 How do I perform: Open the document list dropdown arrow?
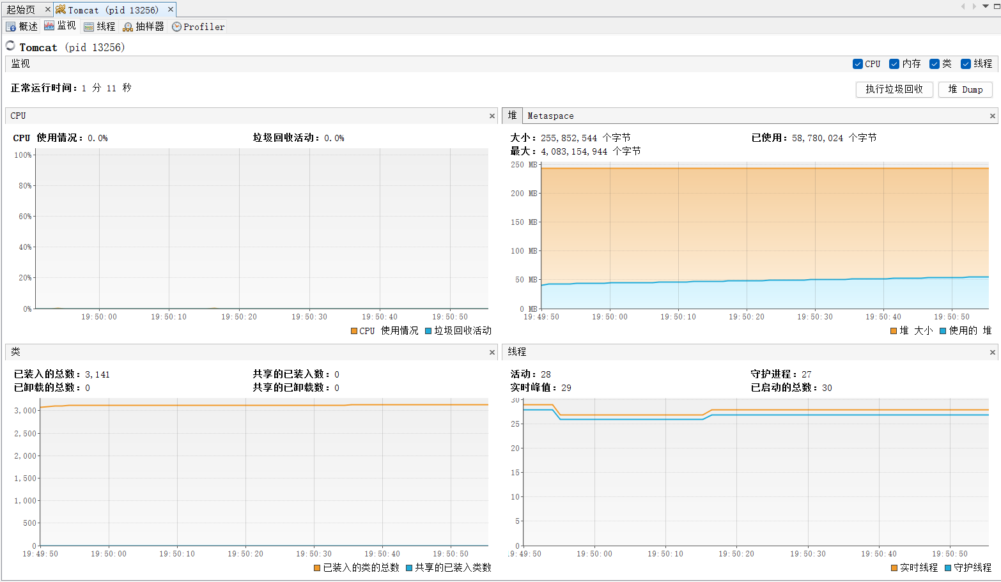tap(986, 6)
